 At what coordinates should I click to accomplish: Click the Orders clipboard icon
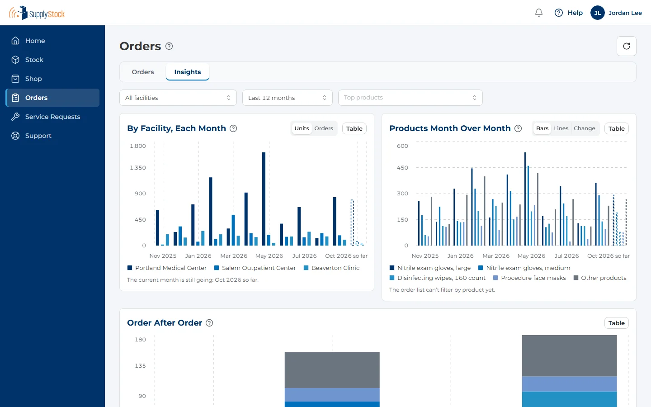(15, 98)
